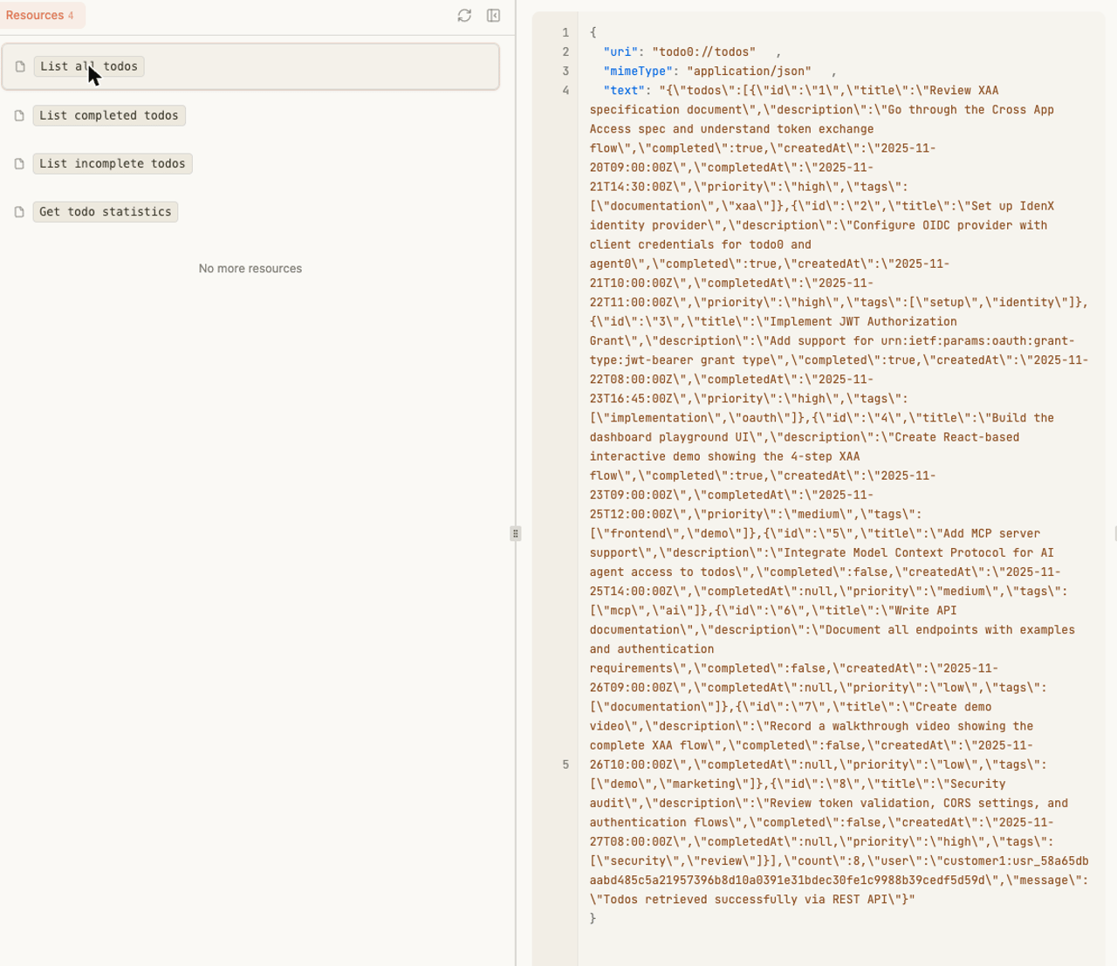Select the List all todos resource
1117x966 pixels.
[250, 66]
